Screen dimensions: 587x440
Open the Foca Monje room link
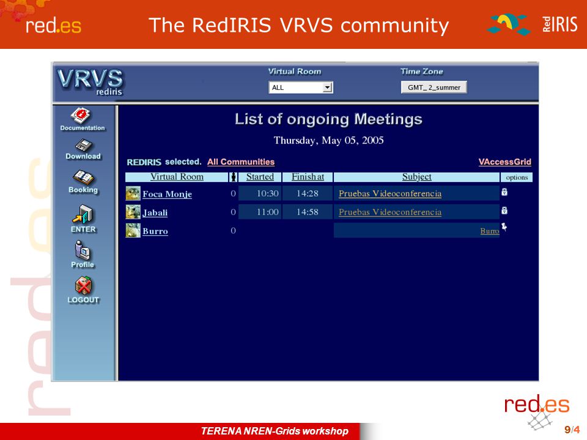(167, 194)
